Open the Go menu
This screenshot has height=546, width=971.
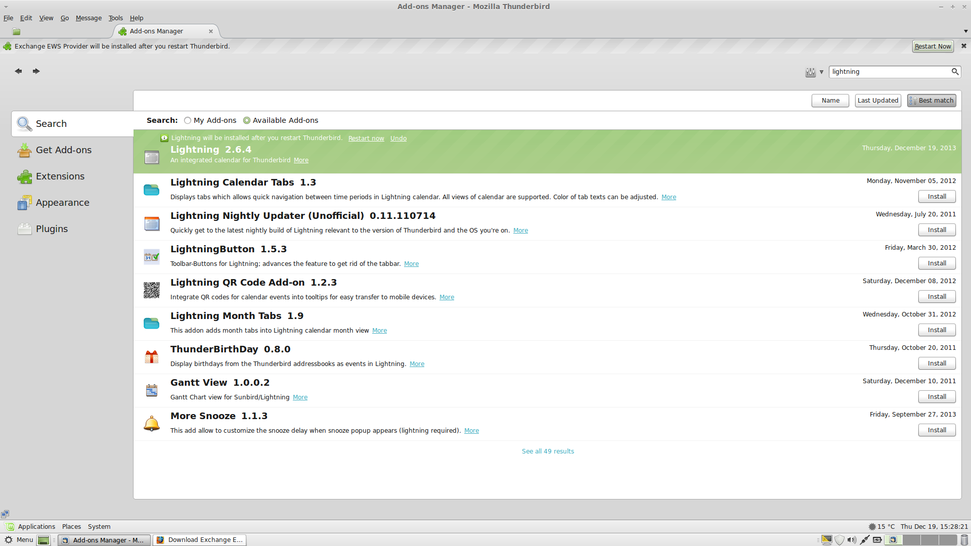65,18
